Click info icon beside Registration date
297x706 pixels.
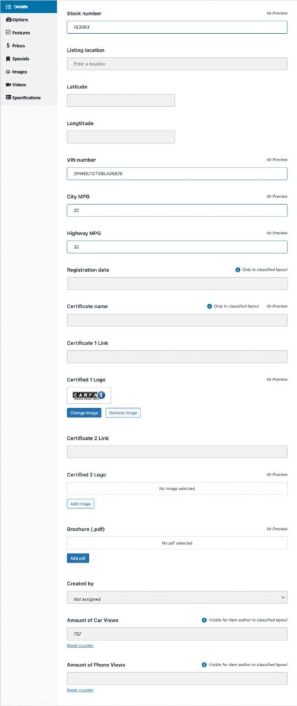pos(238,270)
